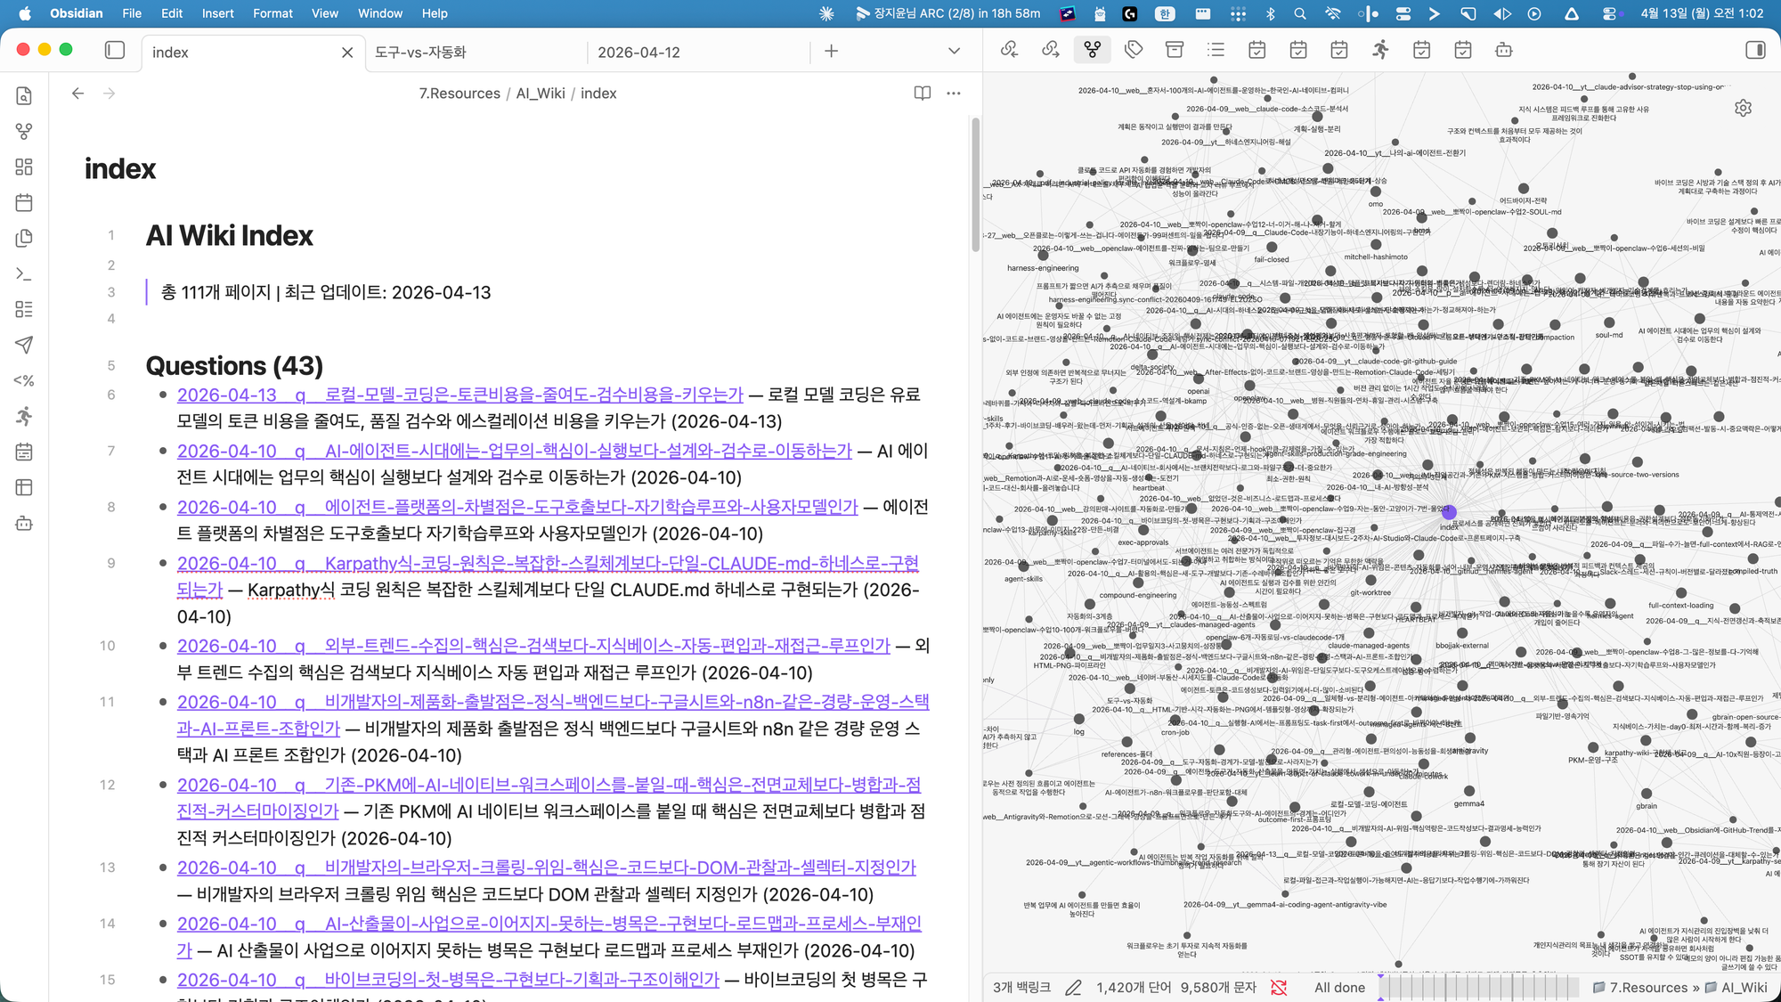The height and width of the screenshot is (1002, 1781).
Task: Toggle reading view book icon
Action: tap(922, 94)
